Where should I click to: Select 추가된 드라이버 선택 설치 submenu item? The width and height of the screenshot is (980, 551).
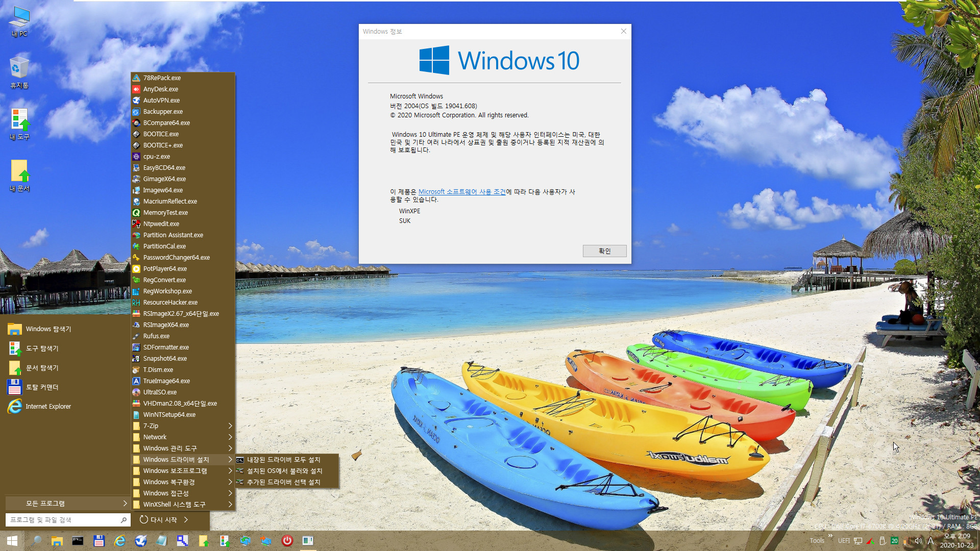(x=287, y=482)
